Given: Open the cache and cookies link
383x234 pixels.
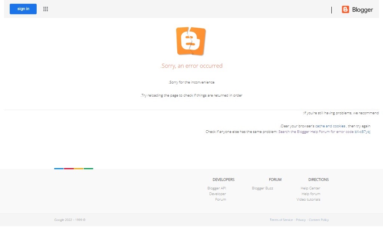Looking at the screenshot, I should tap(330, 126).
